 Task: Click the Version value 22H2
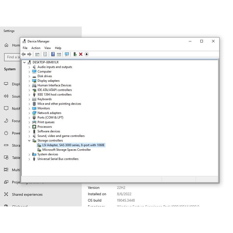click(121, 188)
